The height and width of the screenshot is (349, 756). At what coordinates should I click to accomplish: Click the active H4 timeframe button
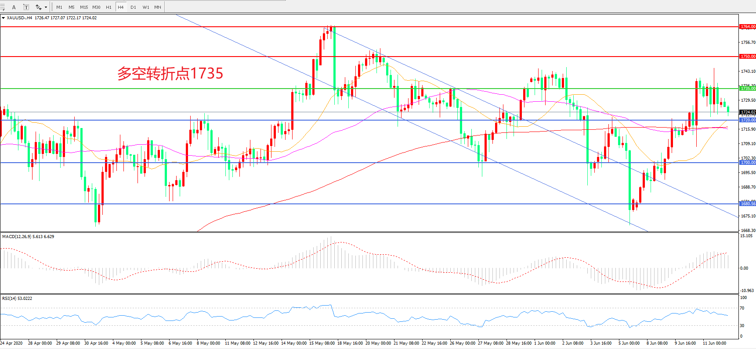pos(121,7)
